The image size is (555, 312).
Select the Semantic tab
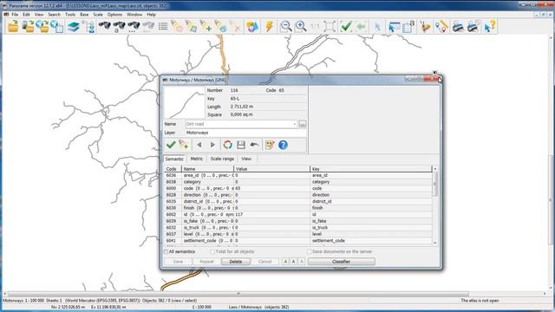coord(174,159)
